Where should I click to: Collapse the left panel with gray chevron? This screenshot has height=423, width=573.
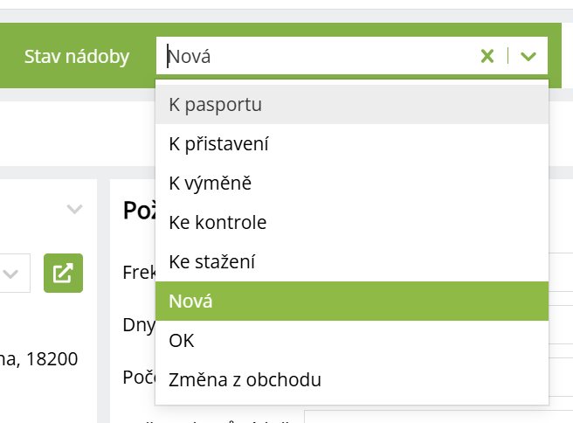tap(75, 209)
